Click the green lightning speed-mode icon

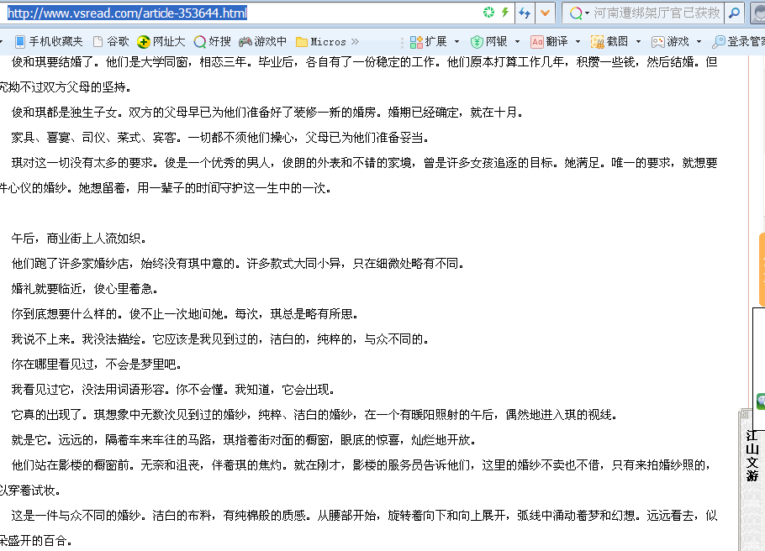tap(505, 13)
